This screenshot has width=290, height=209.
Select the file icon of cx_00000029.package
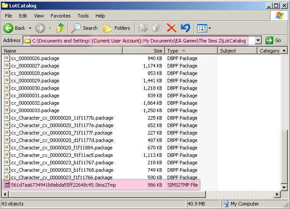click(x=7, y=81)
